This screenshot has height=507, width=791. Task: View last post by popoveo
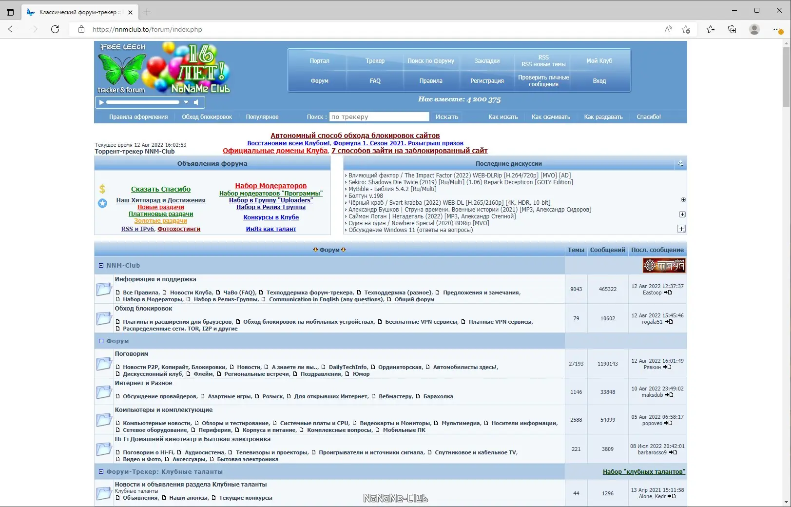coord(669,423)
